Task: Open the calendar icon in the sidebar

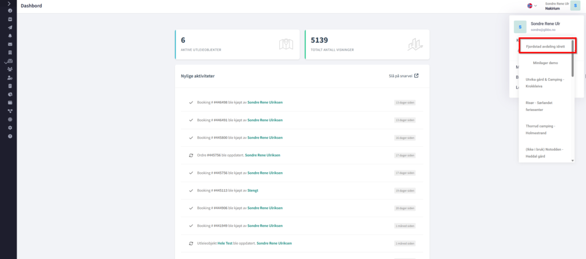Action: (10, 19)
